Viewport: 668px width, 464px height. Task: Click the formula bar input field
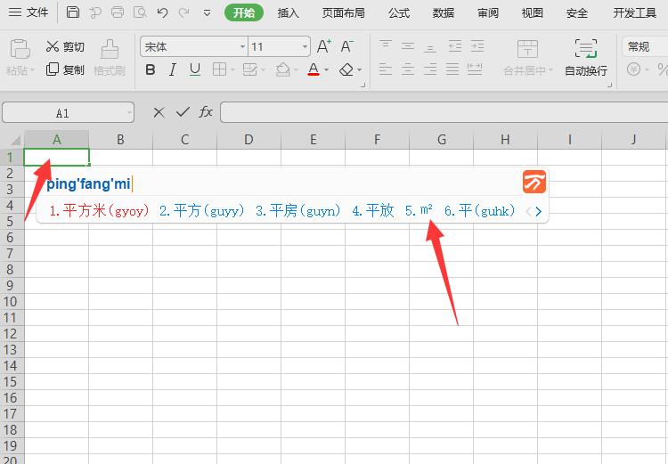pos(444,112)
